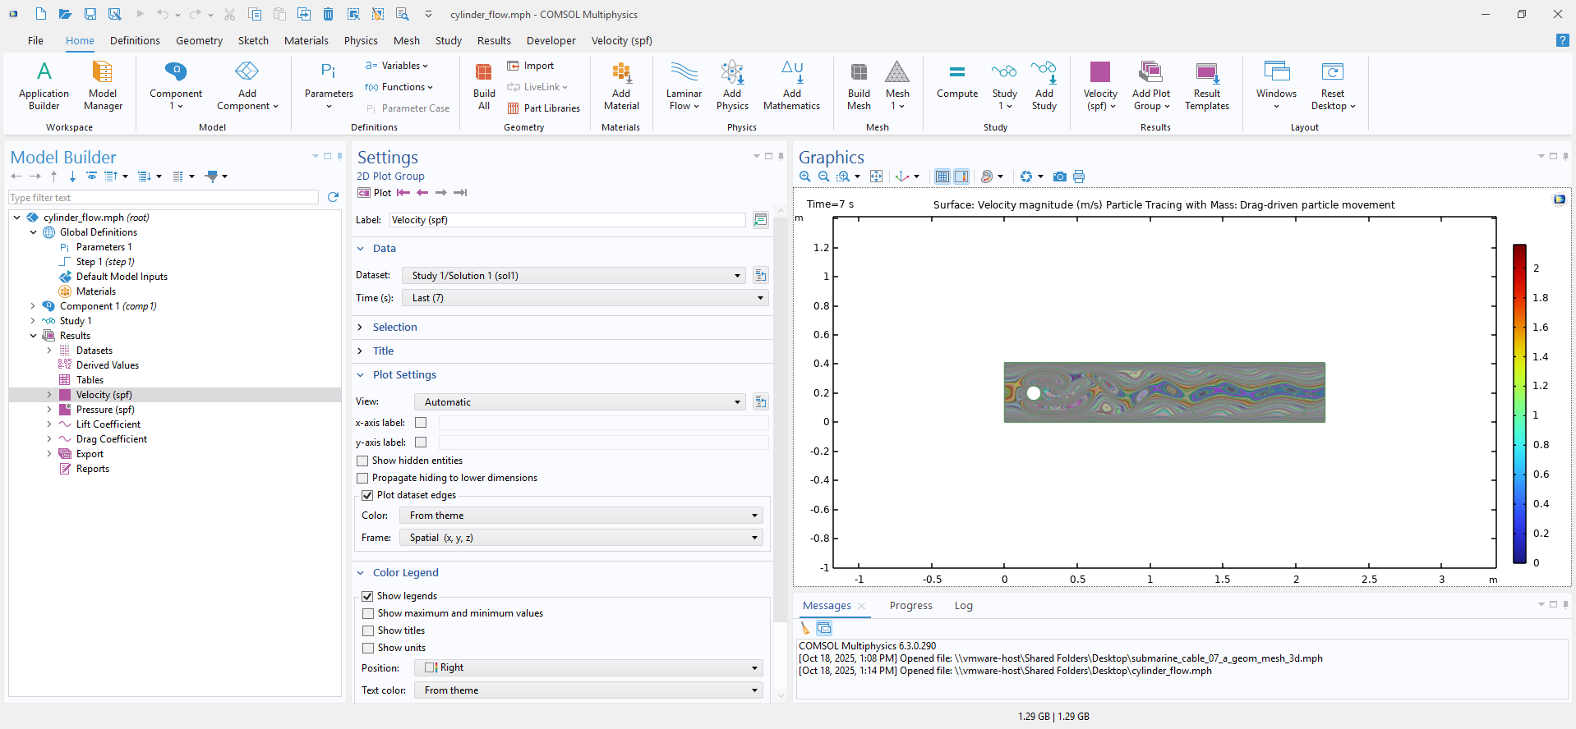The width and height of the screenshot is (1576, 729).
Task: Expand the Selection section
Action: (394, 327)
